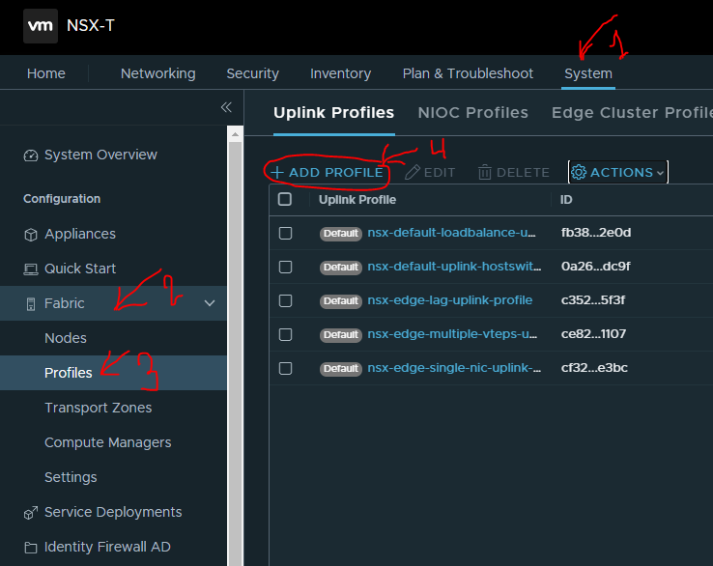
Task: Select Compute Managers under Fabric
Action: click(108, 442)
